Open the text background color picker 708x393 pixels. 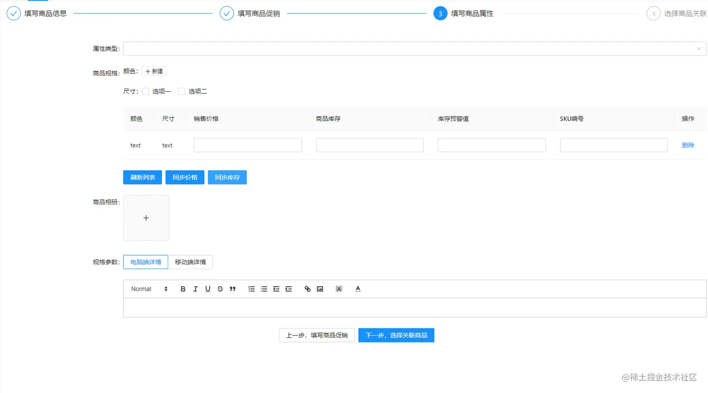pos(339,289)
